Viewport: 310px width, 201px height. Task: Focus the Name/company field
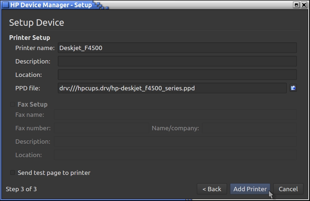click(x=249, y=128)
